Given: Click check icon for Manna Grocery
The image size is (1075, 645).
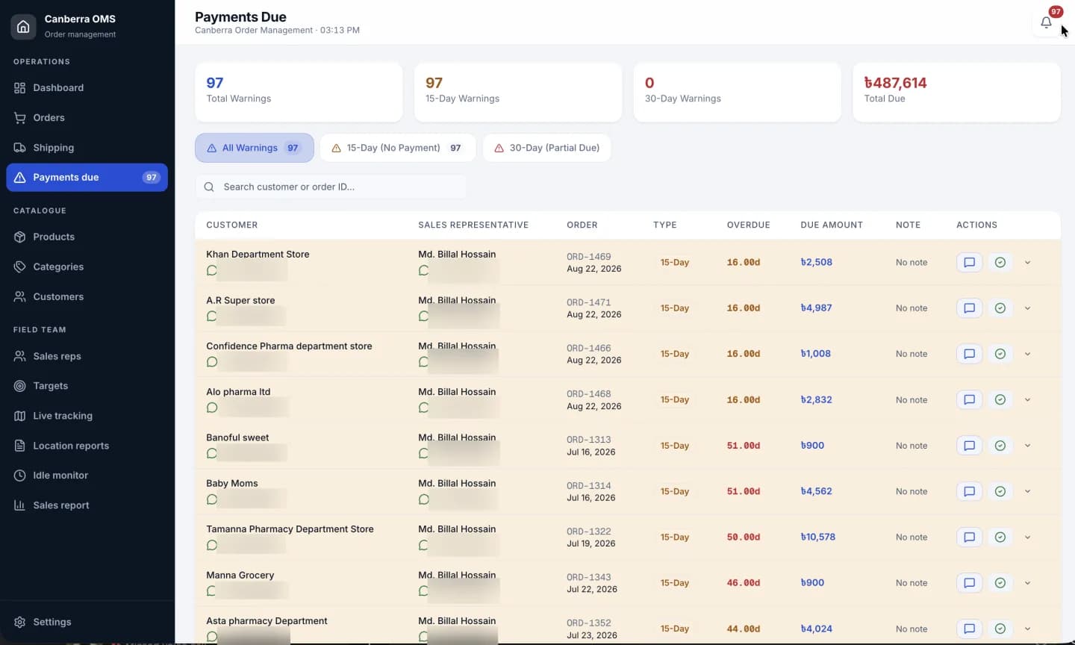Looking at the screenshot, I should [1000, 583].
